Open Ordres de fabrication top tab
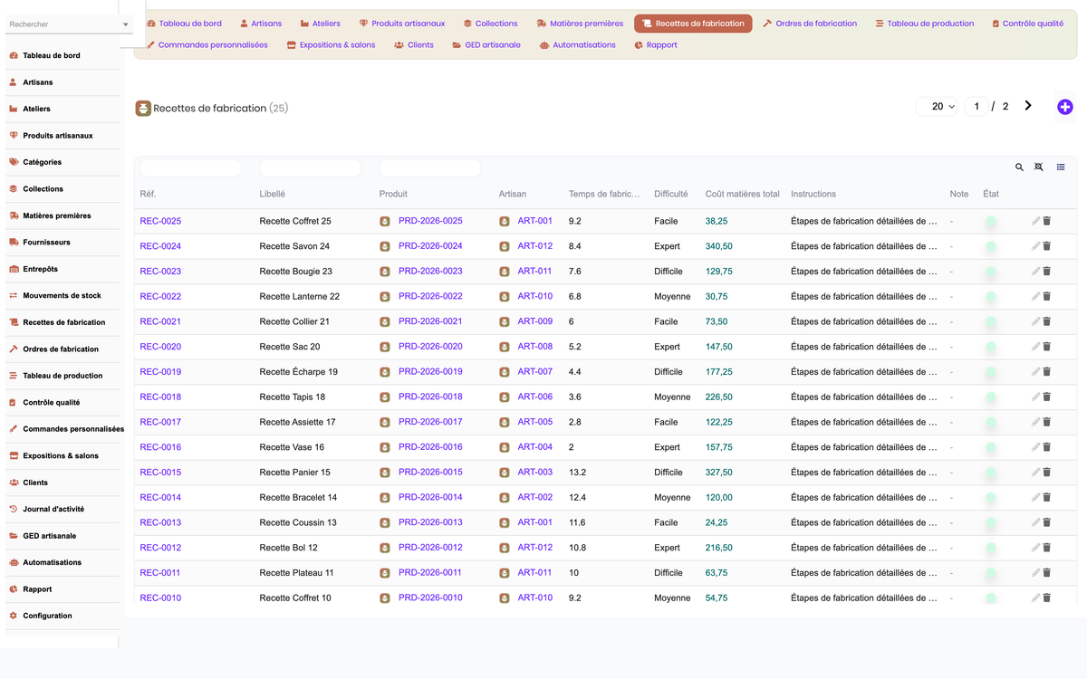The height and width of the screenshot is (679, 1087). pos(811,24)
